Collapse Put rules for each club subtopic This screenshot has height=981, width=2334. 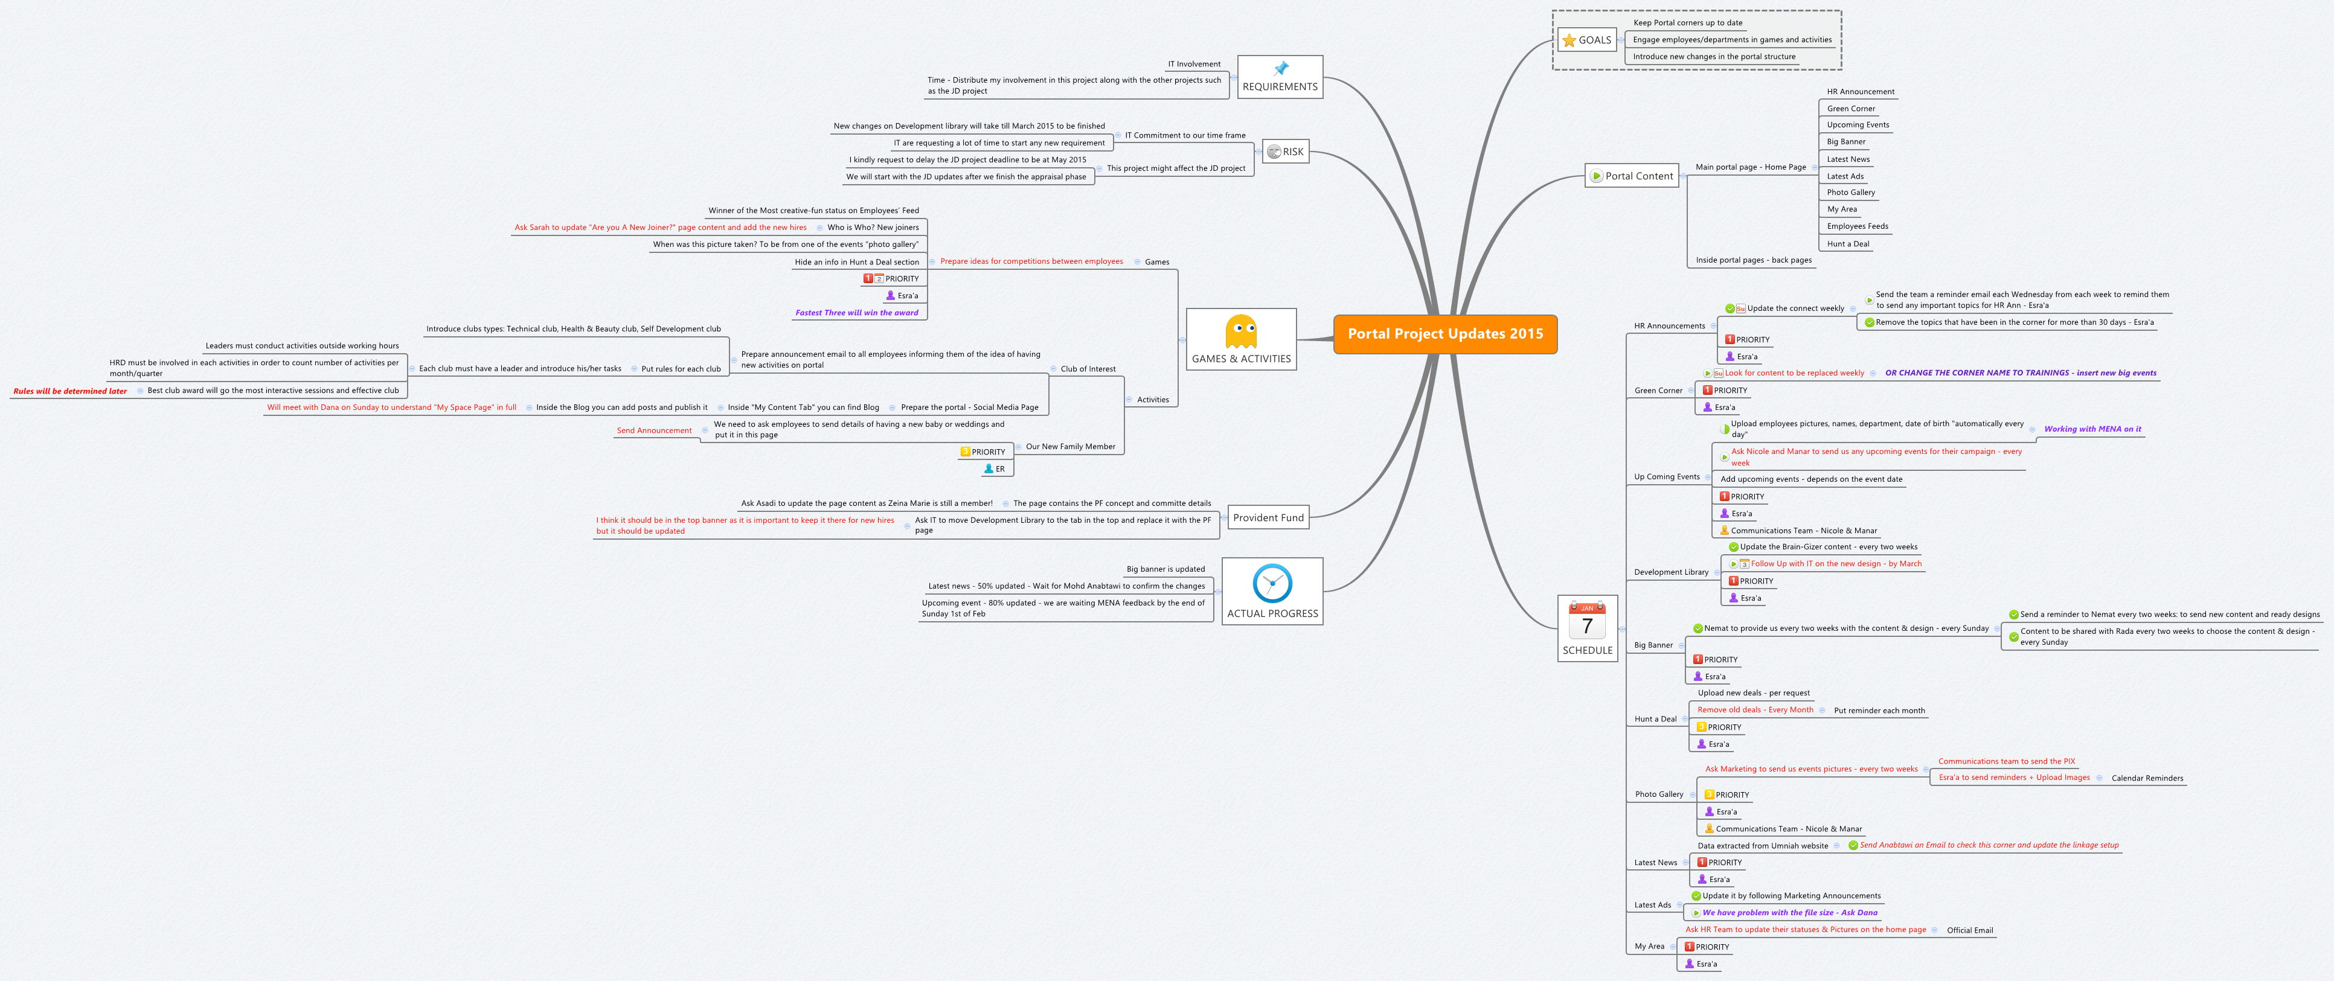tap(633, 369)
